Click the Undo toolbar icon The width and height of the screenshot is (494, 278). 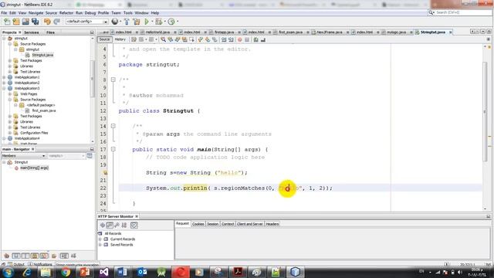coord(47,22)
